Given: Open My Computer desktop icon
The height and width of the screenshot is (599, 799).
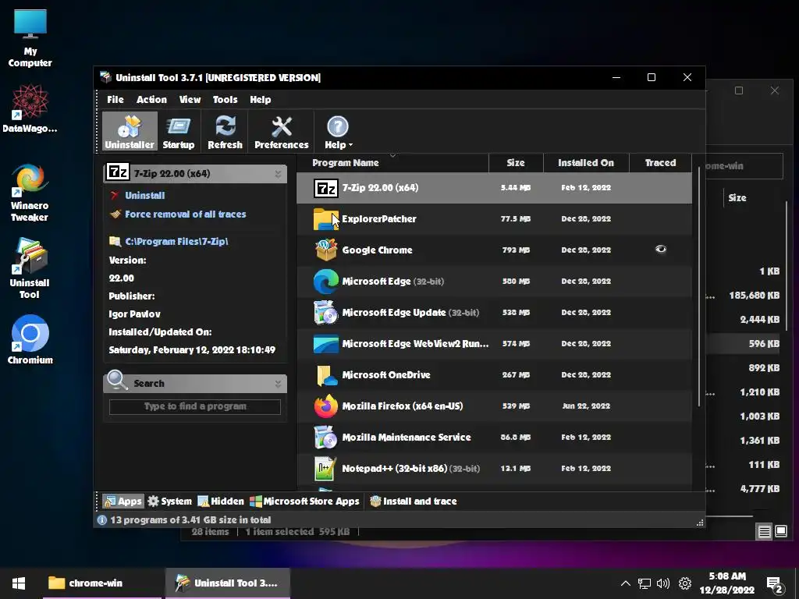Looking at the screenshot, I should 30,38.
